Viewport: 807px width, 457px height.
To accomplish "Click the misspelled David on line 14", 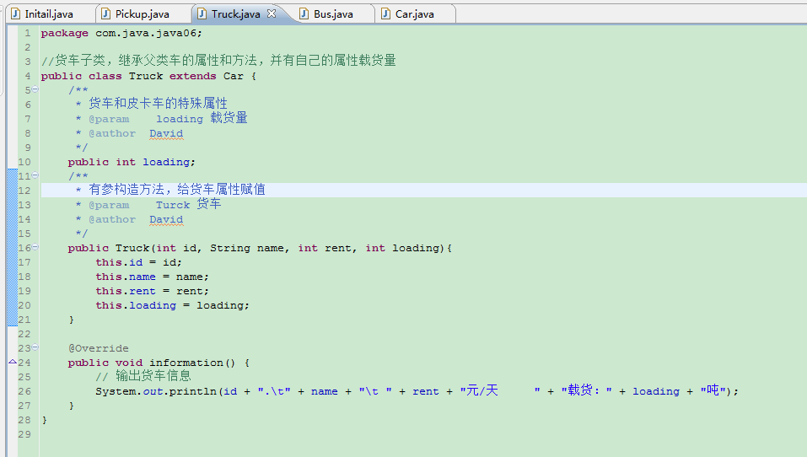I will point(166,220).
